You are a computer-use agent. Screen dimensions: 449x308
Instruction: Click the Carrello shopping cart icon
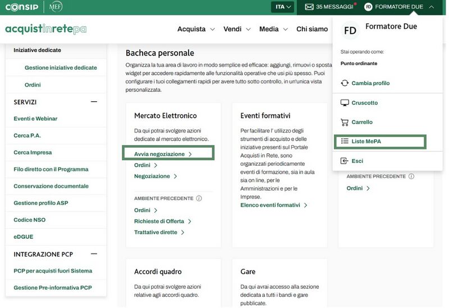345,122
